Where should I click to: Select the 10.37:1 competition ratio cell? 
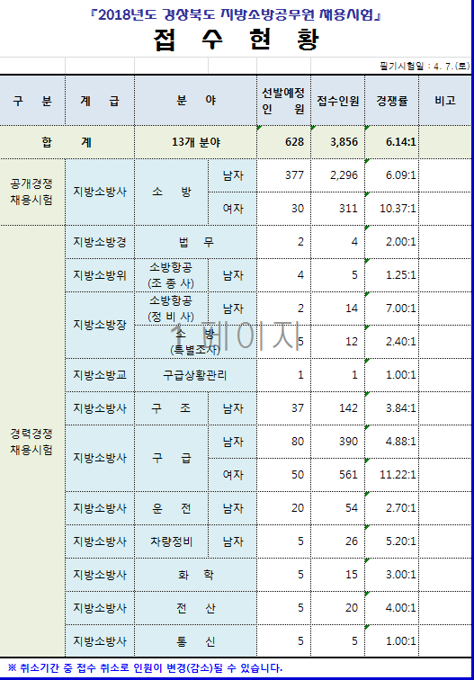391,209
